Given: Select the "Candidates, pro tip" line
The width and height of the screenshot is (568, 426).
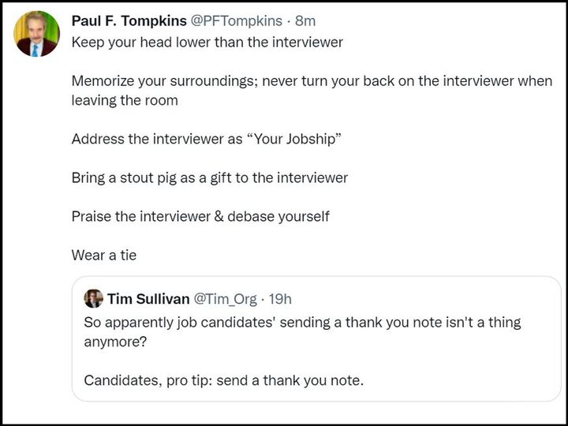Looking at the screenshot, I should (223, 380).
